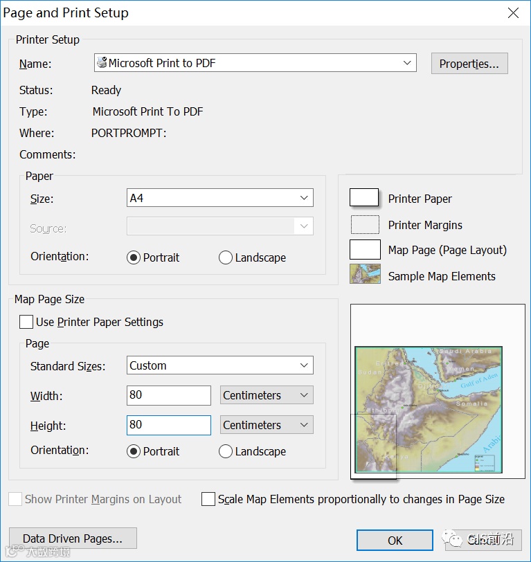Click the 'Printer Paper' legend label

pos(420,199)
